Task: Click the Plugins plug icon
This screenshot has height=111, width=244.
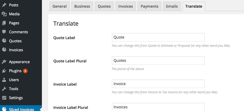Action: (x=4, y=71)
